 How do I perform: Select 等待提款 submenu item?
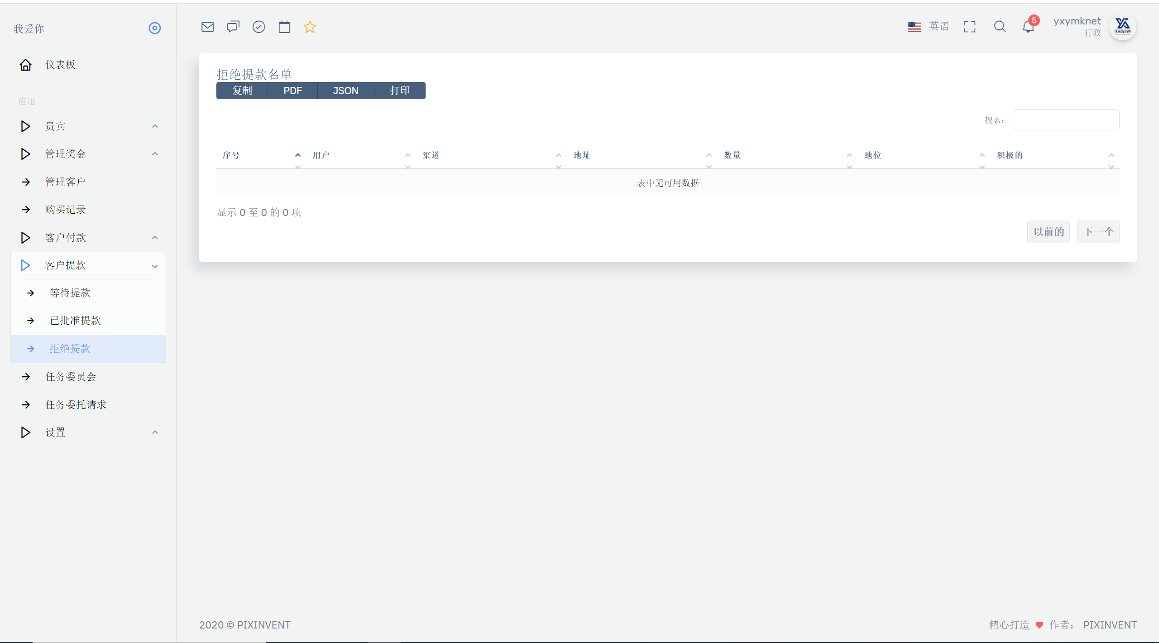(x=88, y=293)
